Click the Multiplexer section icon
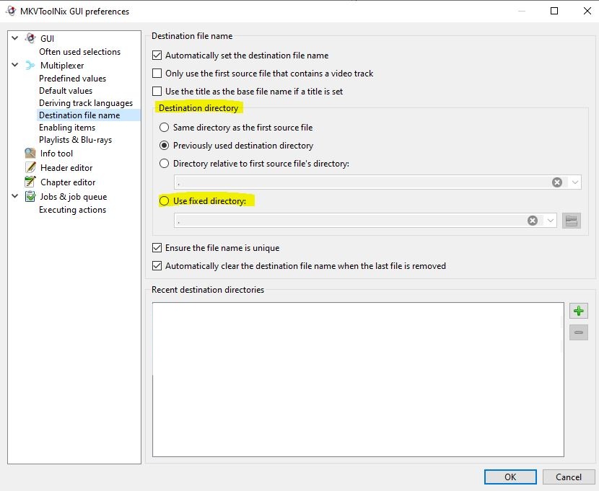The width and height of the screenshot is (599, 491). click(x=30, y=65)
